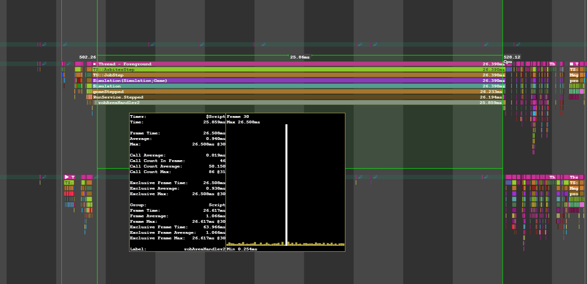Click the 'Max 26.508ms' histogram label

coord(243,122)
